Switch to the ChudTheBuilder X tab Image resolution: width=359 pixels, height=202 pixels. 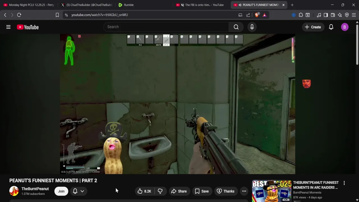click(87, 5)
